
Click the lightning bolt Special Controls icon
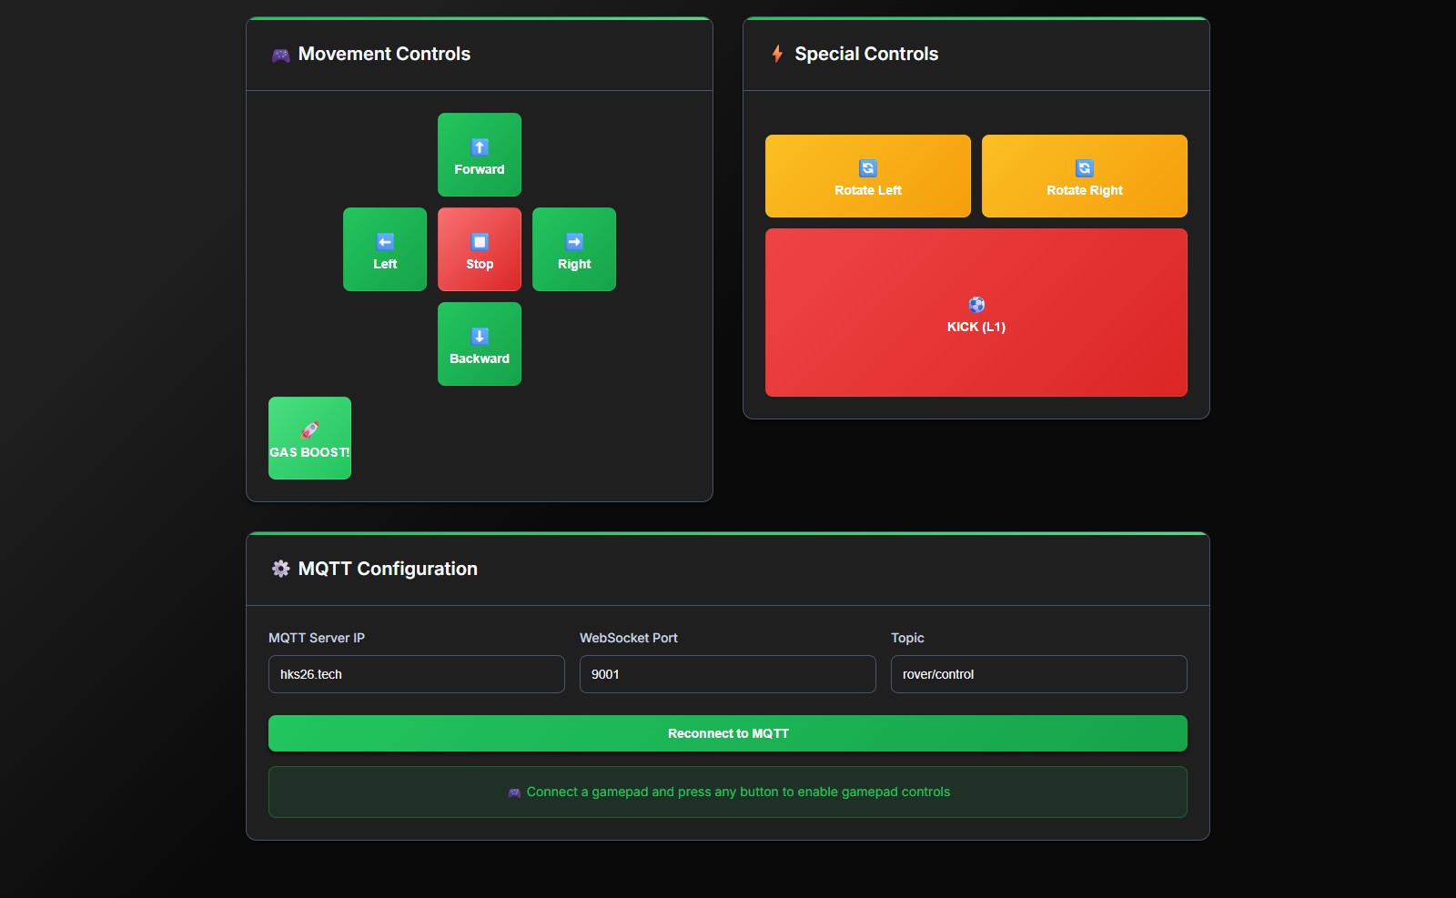coord(777,54)
